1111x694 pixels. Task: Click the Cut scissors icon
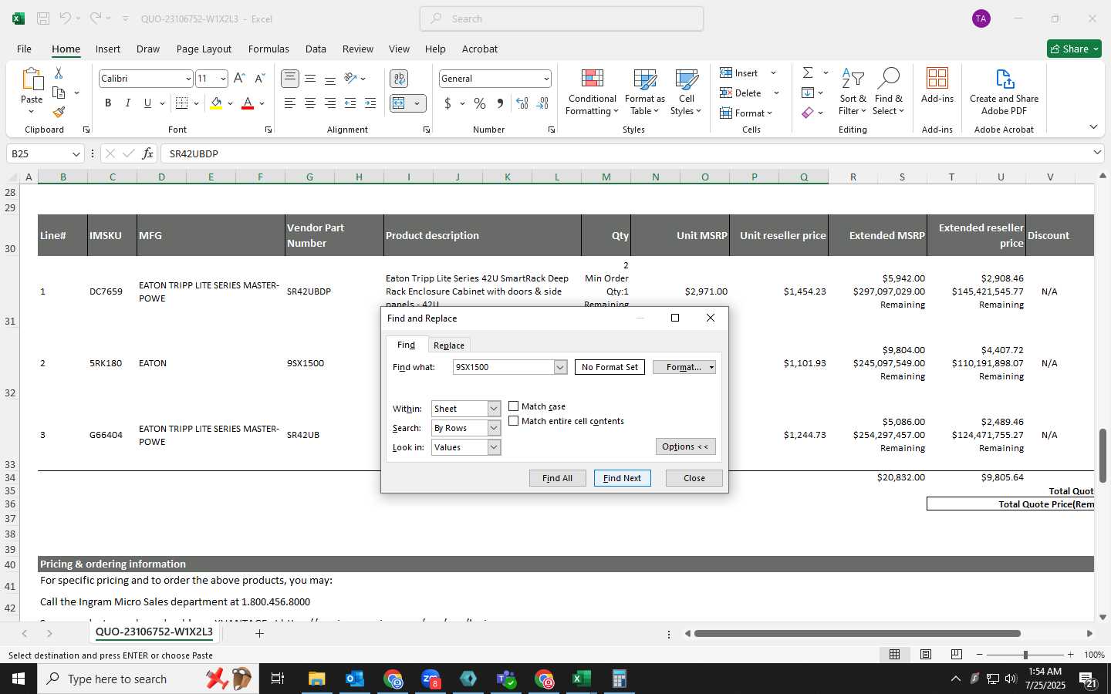59,73
